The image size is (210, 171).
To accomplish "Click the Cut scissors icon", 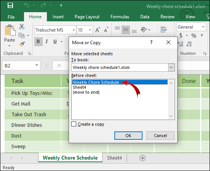I will point(22,27).
